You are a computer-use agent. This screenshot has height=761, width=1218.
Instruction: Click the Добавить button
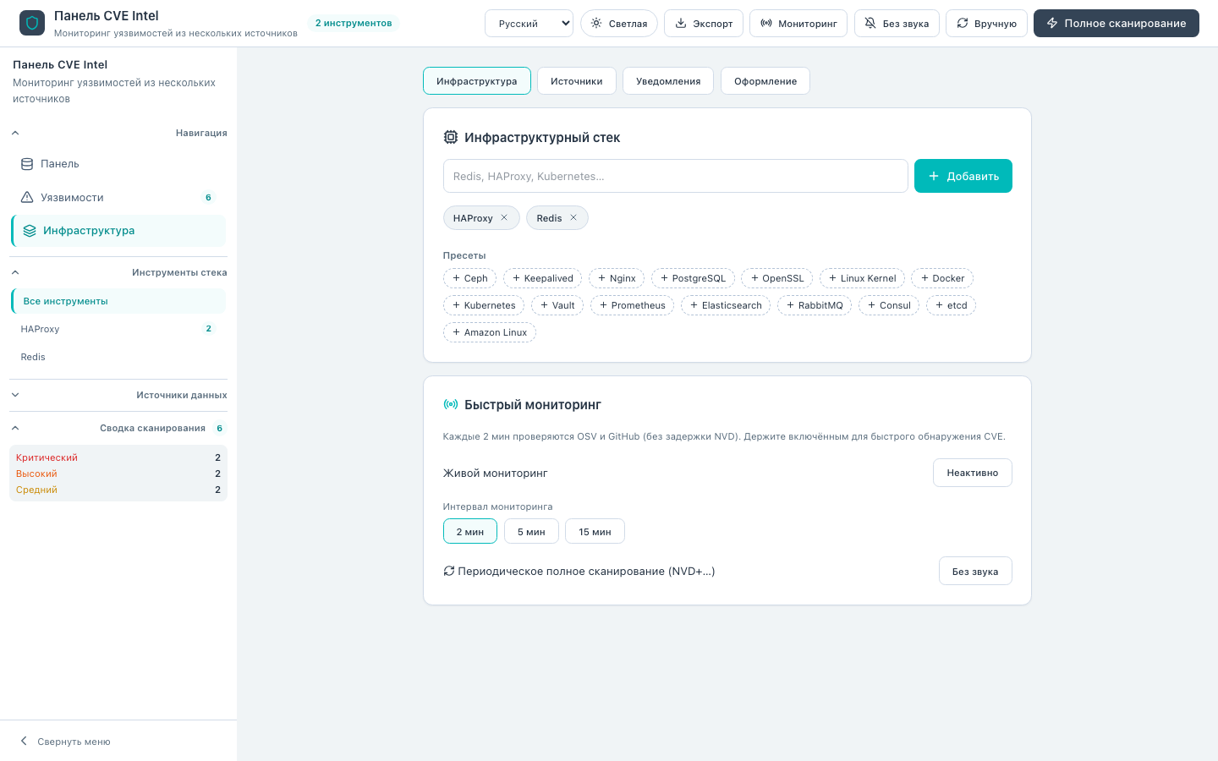pos(963,176)
